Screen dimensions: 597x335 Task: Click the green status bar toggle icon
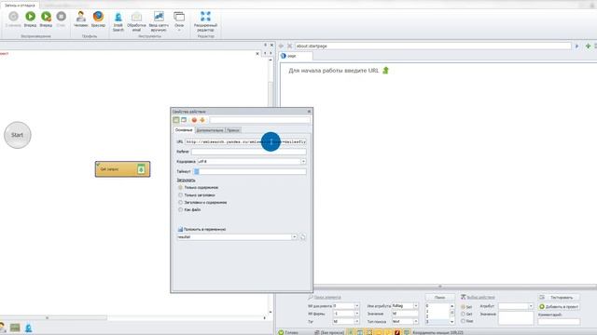(351, 332)
